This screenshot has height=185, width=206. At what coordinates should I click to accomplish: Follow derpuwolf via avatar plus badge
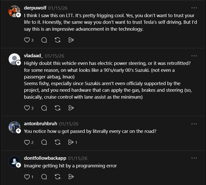[x=18, y=15]
